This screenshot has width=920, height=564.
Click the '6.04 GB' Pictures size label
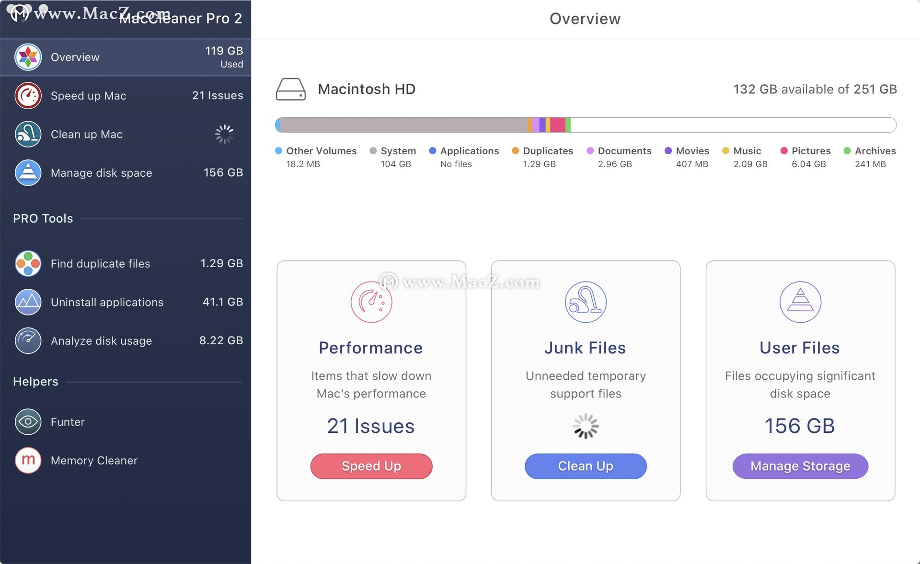809,164
